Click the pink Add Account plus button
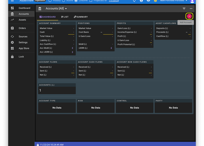 (x=189, y=16)
